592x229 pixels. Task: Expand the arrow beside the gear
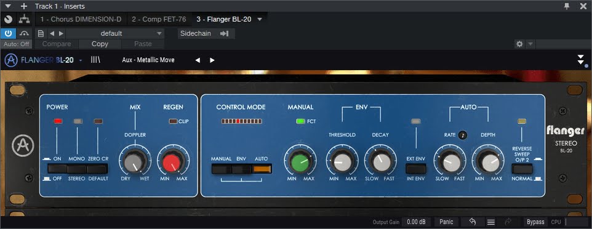pos(530,44)
